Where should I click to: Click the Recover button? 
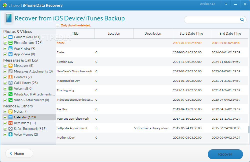pyautogui.click(x=225, y=154)
